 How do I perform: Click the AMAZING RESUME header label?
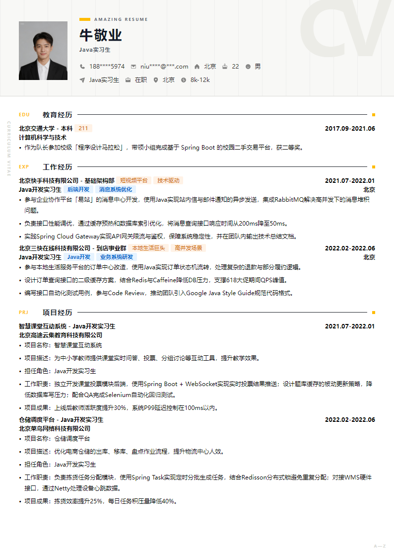[121, 19]
